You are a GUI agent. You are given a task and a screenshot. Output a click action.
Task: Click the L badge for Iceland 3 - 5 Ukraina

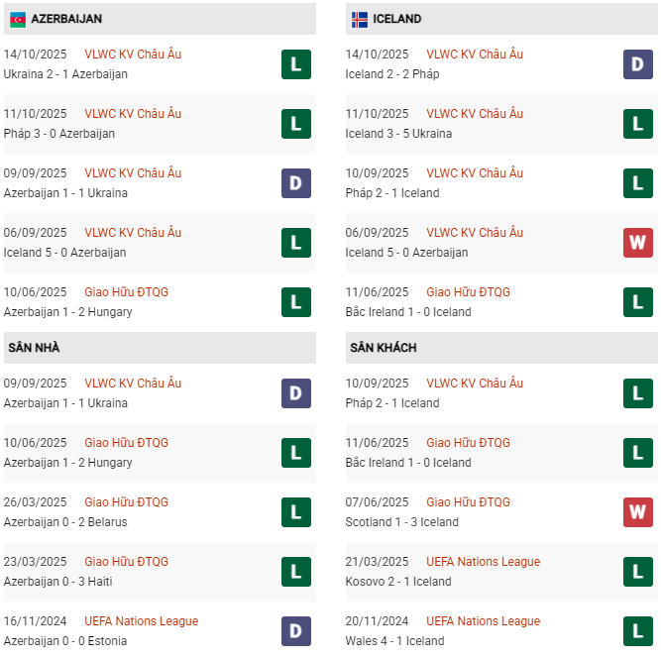[637, 124]
